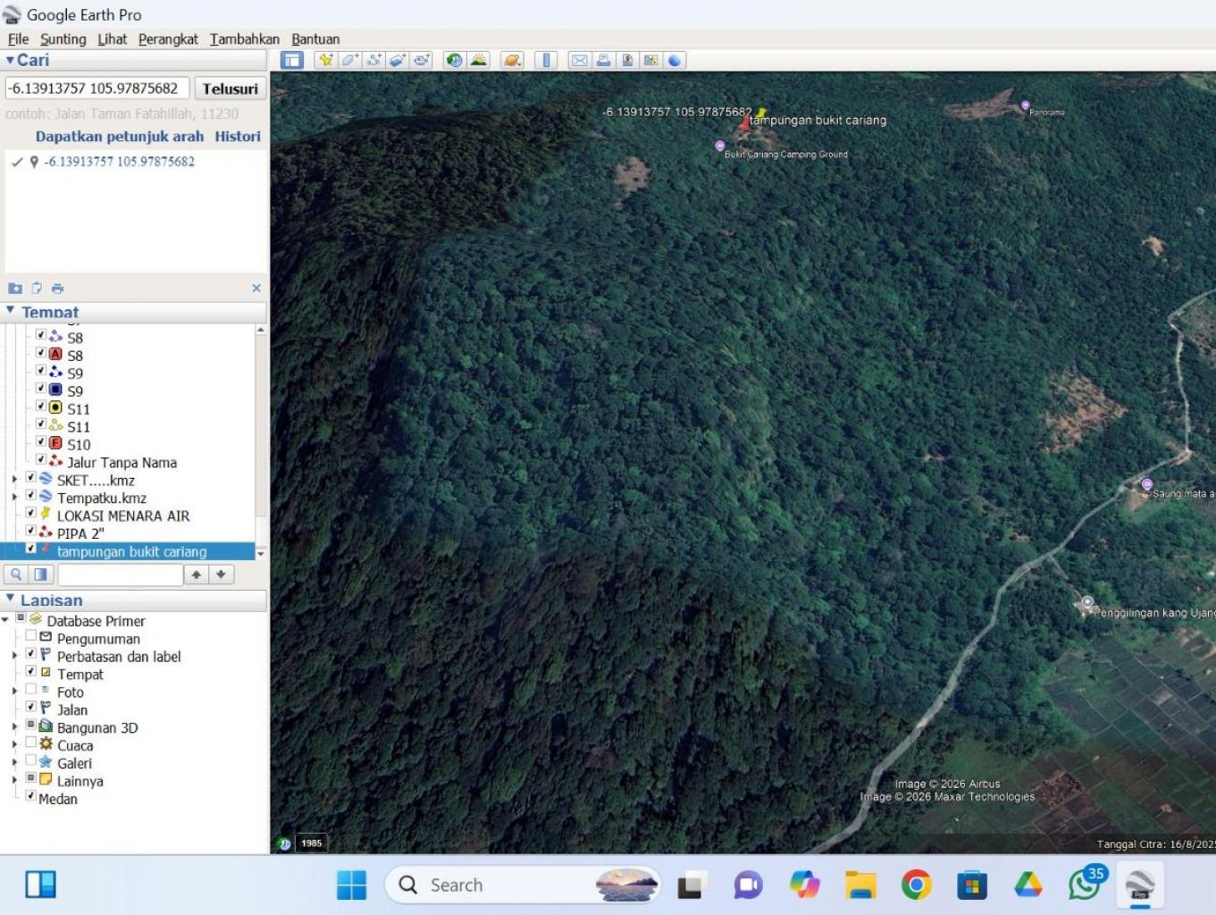Open historical imagery clock tool

(455, 60)
